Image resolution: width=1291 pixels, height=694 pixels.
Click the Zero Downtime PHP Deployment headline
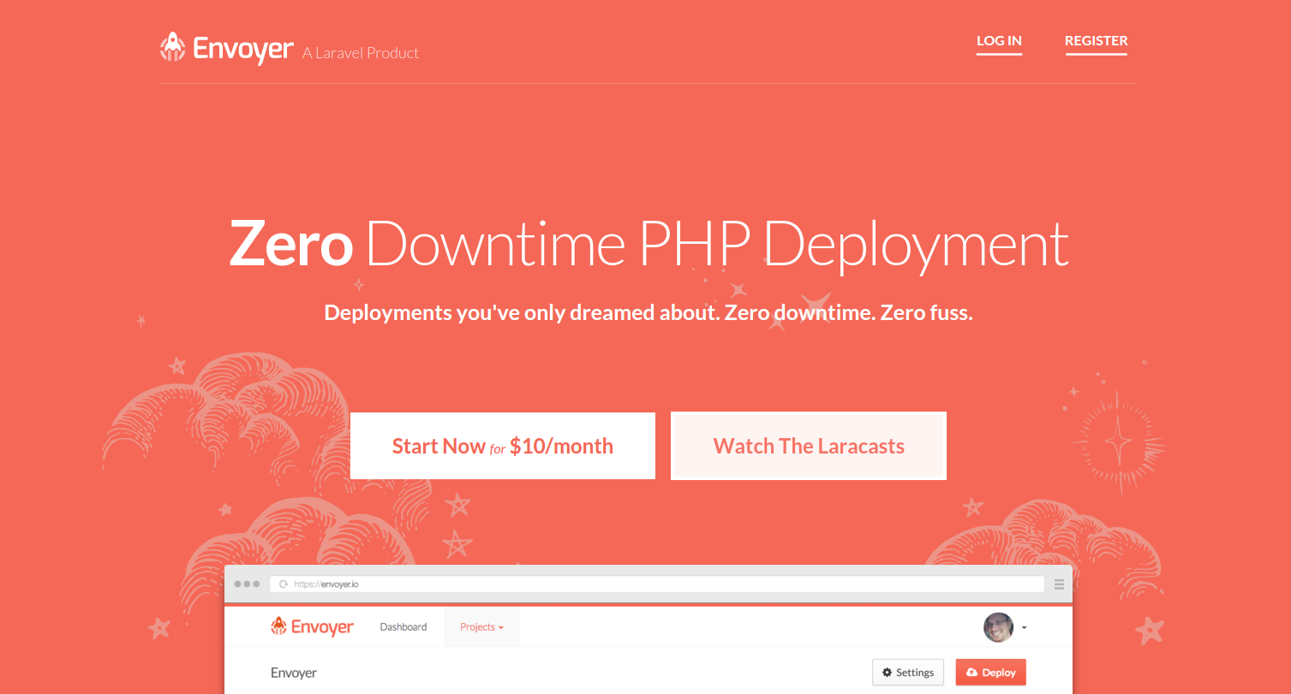648,244
